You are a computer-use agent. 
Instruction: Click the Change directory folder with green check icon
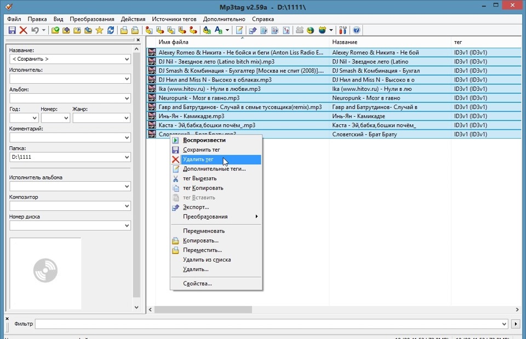[55, 30]
